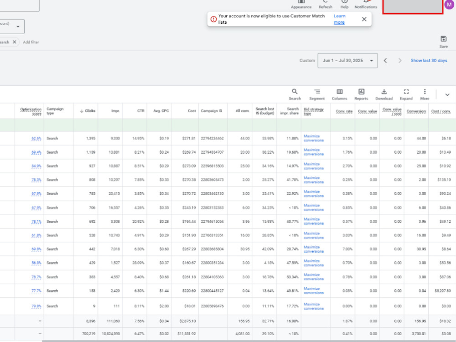The image size is (456, 342).
Task: Open Maximize conversions for campaign 22794234462
Action: (314, 138)
